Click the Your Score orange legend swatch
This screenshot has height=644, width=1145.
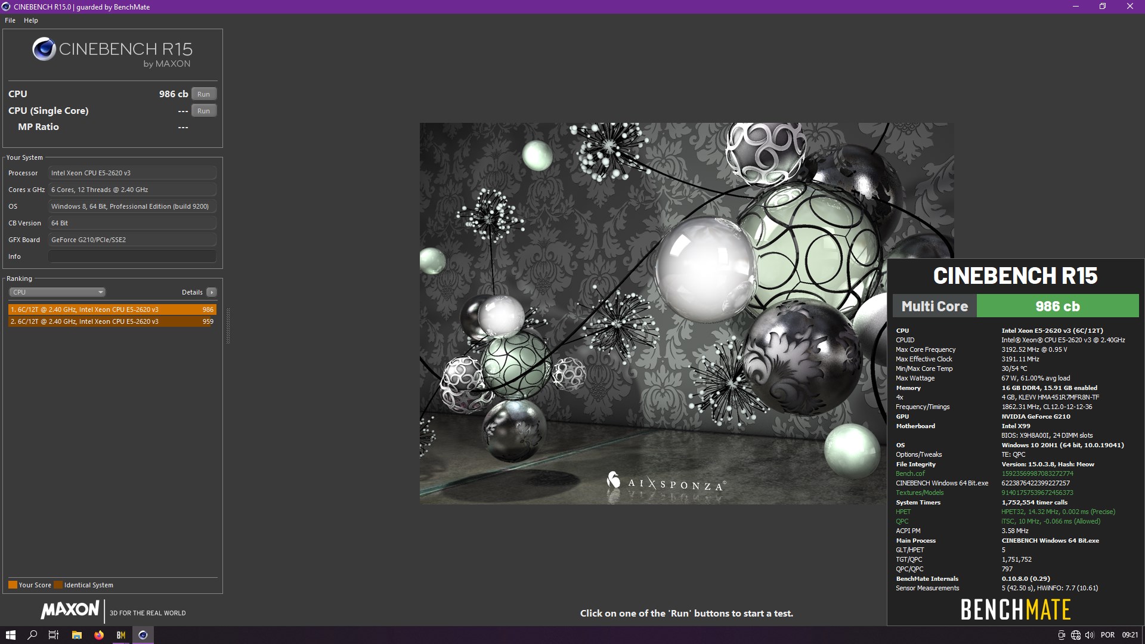click(x=13, y=585)
